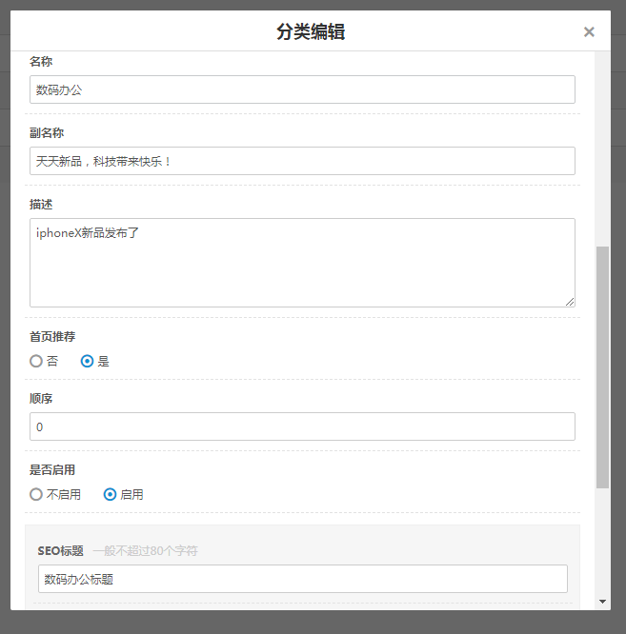Image resolution: width=626 pixels, height=634 pixels.
Task: Click the 顺序 label
Action: click(x=41, y=399)
